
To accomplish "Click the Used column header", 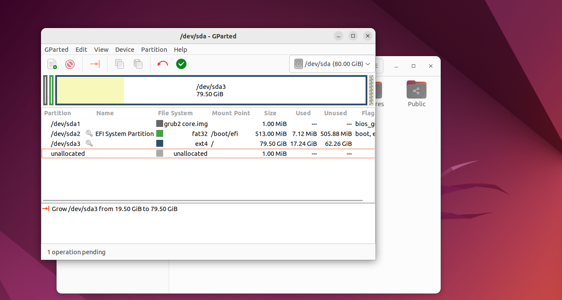I will (x=303, y=113).
